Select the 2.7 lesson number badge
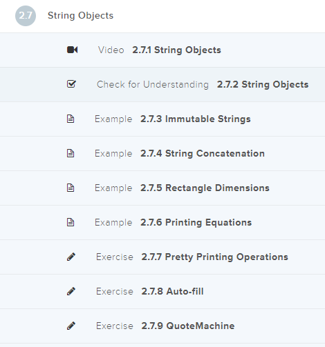Viewport: 325px width, 347px height. point(26,16)
